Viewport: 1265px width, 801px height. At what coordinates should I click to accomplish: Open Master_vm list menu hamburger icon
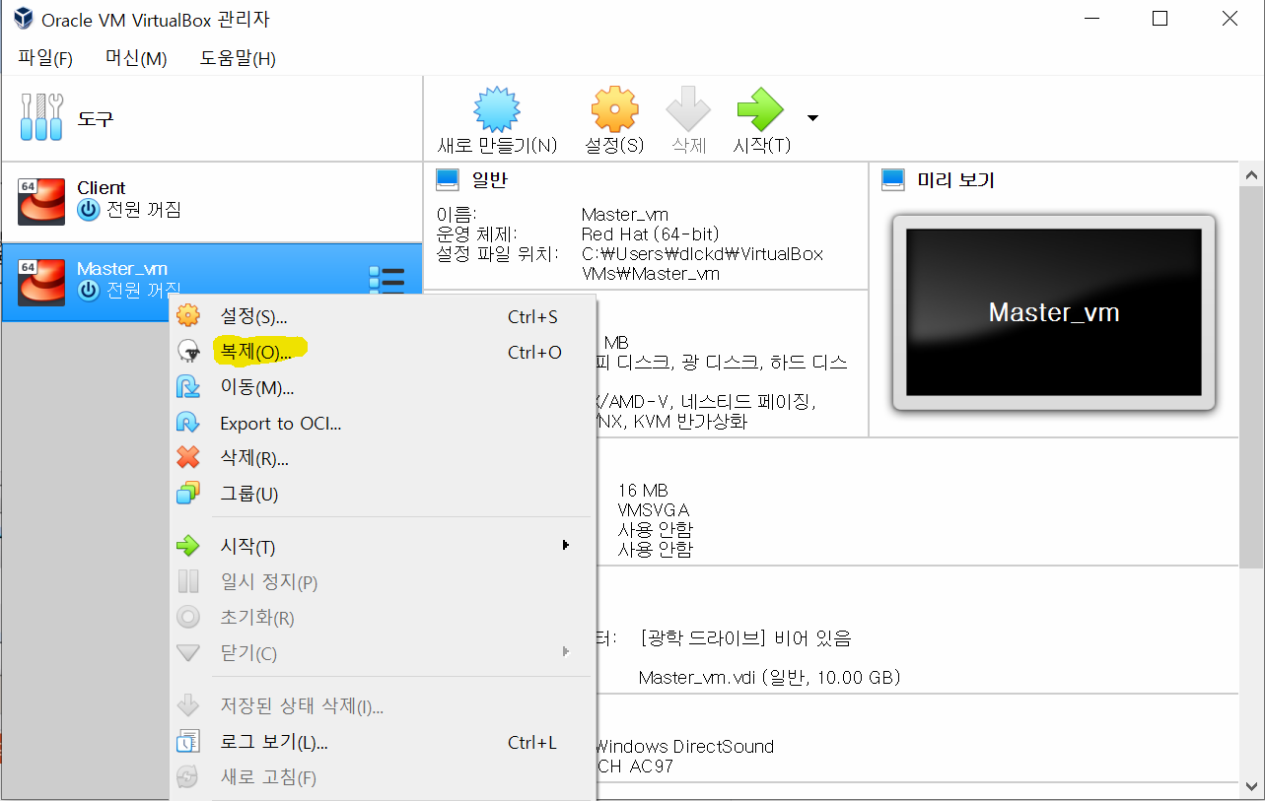387,281
